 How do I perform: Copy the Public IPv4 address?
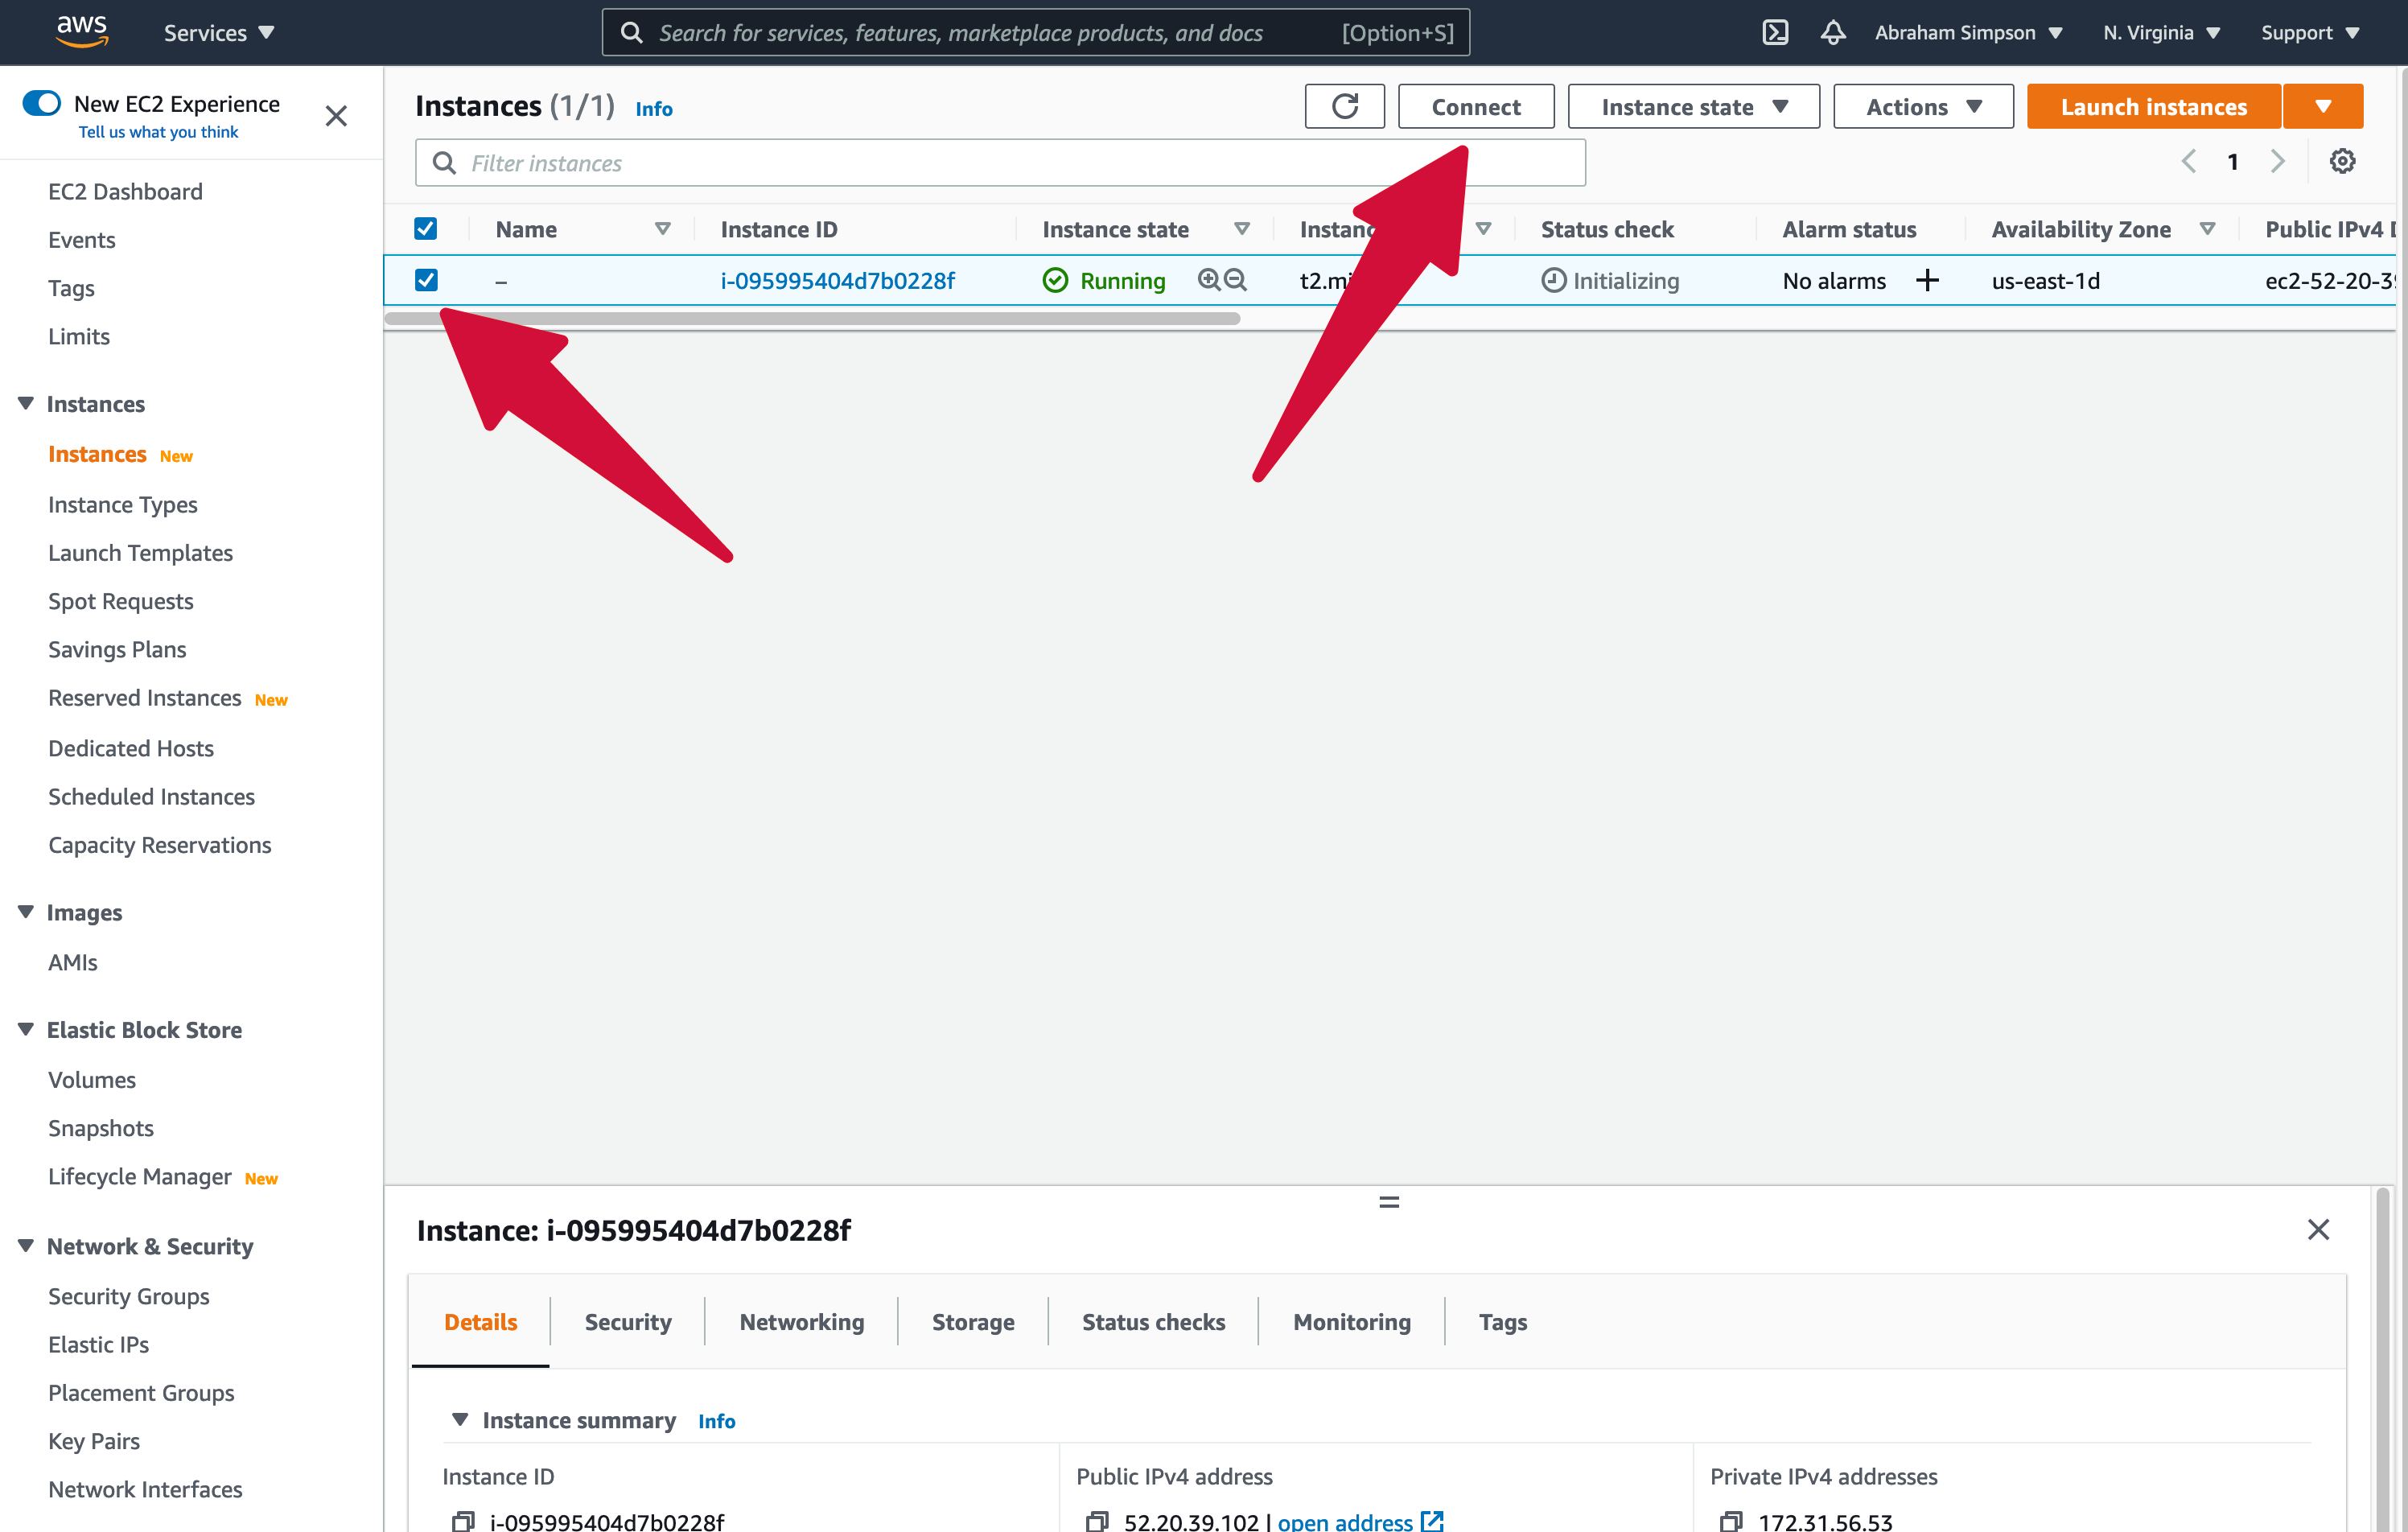(x=1097, y=1521)
